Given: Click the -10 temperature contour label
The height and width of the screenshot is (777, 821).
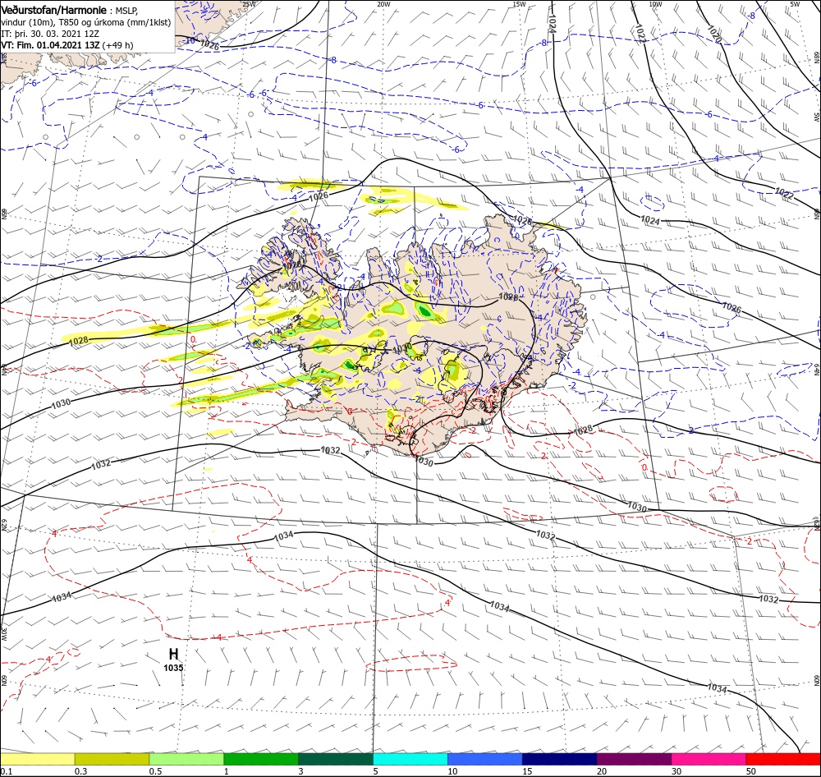Looking at the screenshot, I should pos(190,39).
